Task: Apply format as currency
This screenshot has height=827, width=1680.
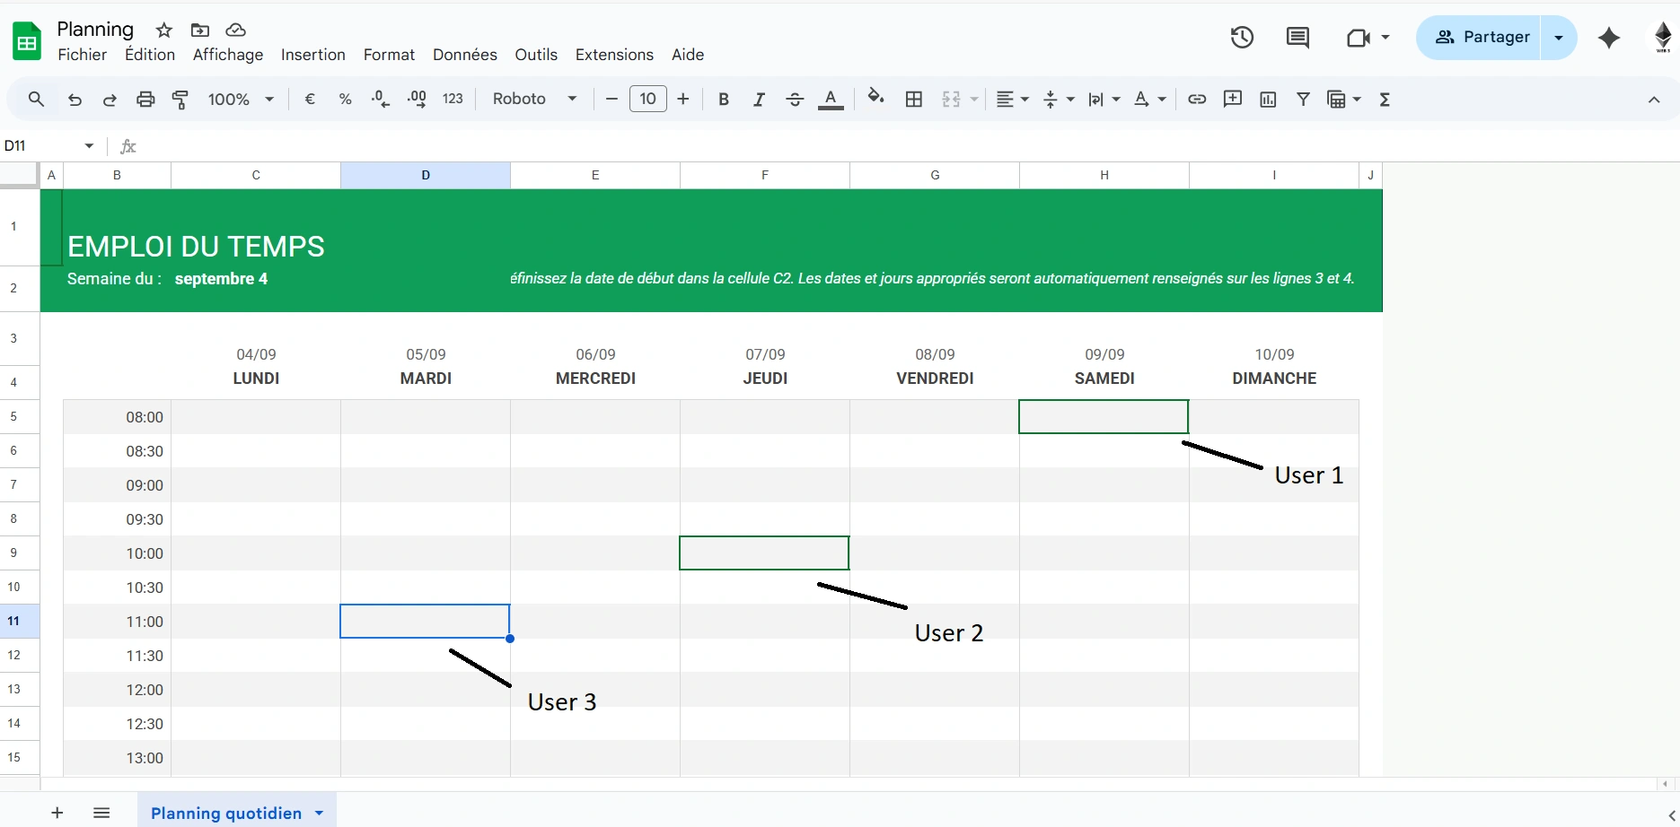Action: click(x=310, y=99)
